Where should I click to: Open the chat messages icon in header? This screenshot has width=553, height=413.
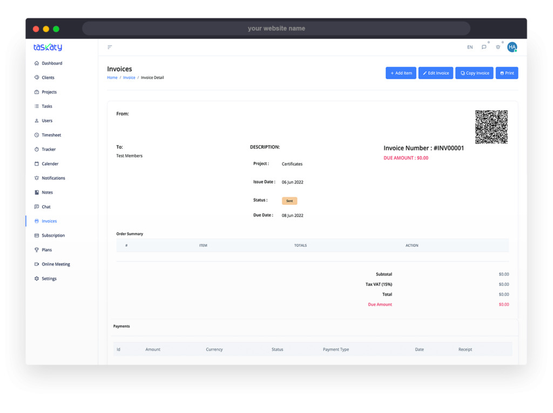click(x=484, y=48)
